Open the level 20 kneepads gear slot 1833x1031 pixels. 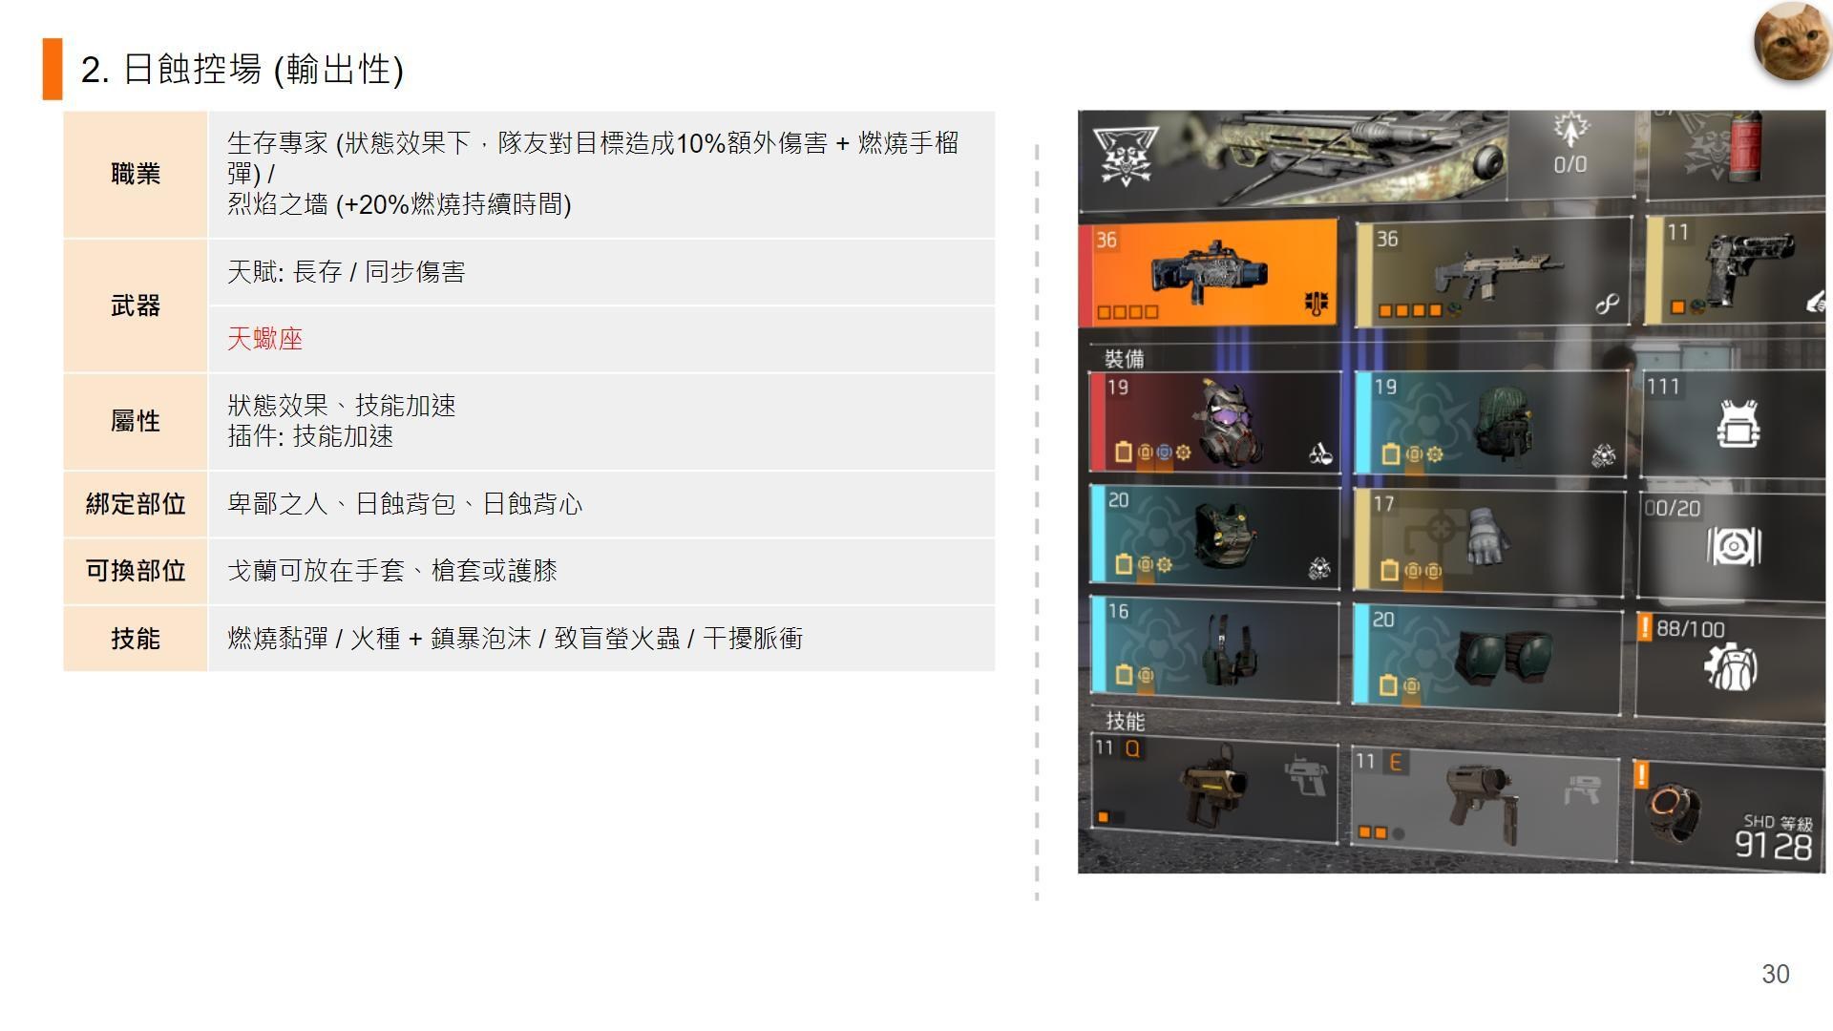1487,659
